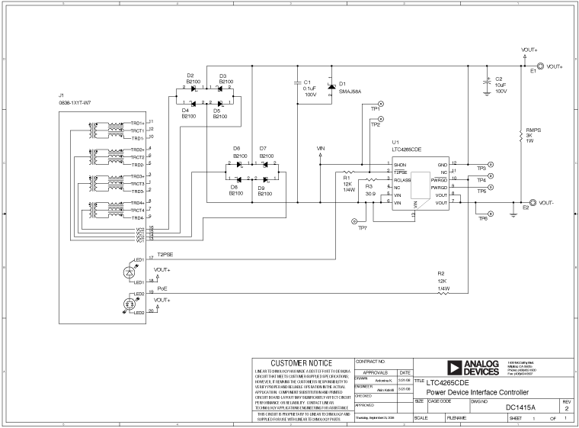Select the TP4 test point symbol

pyautogui.click(x=491, y=176)
